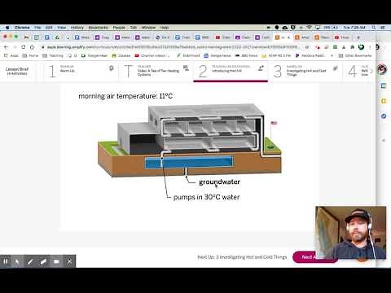Open the Classes bookmark
391x293 pixels.
click(x=121, y=55)
